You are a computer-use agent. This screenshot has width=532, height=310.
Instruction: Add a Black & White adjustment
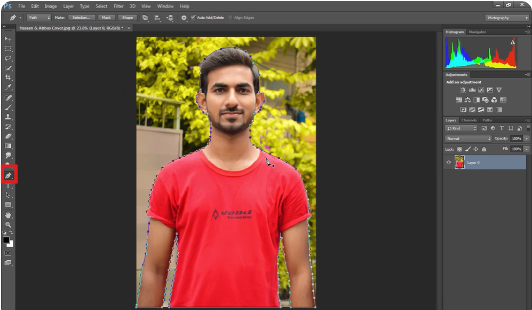click(x=477, y=100)
